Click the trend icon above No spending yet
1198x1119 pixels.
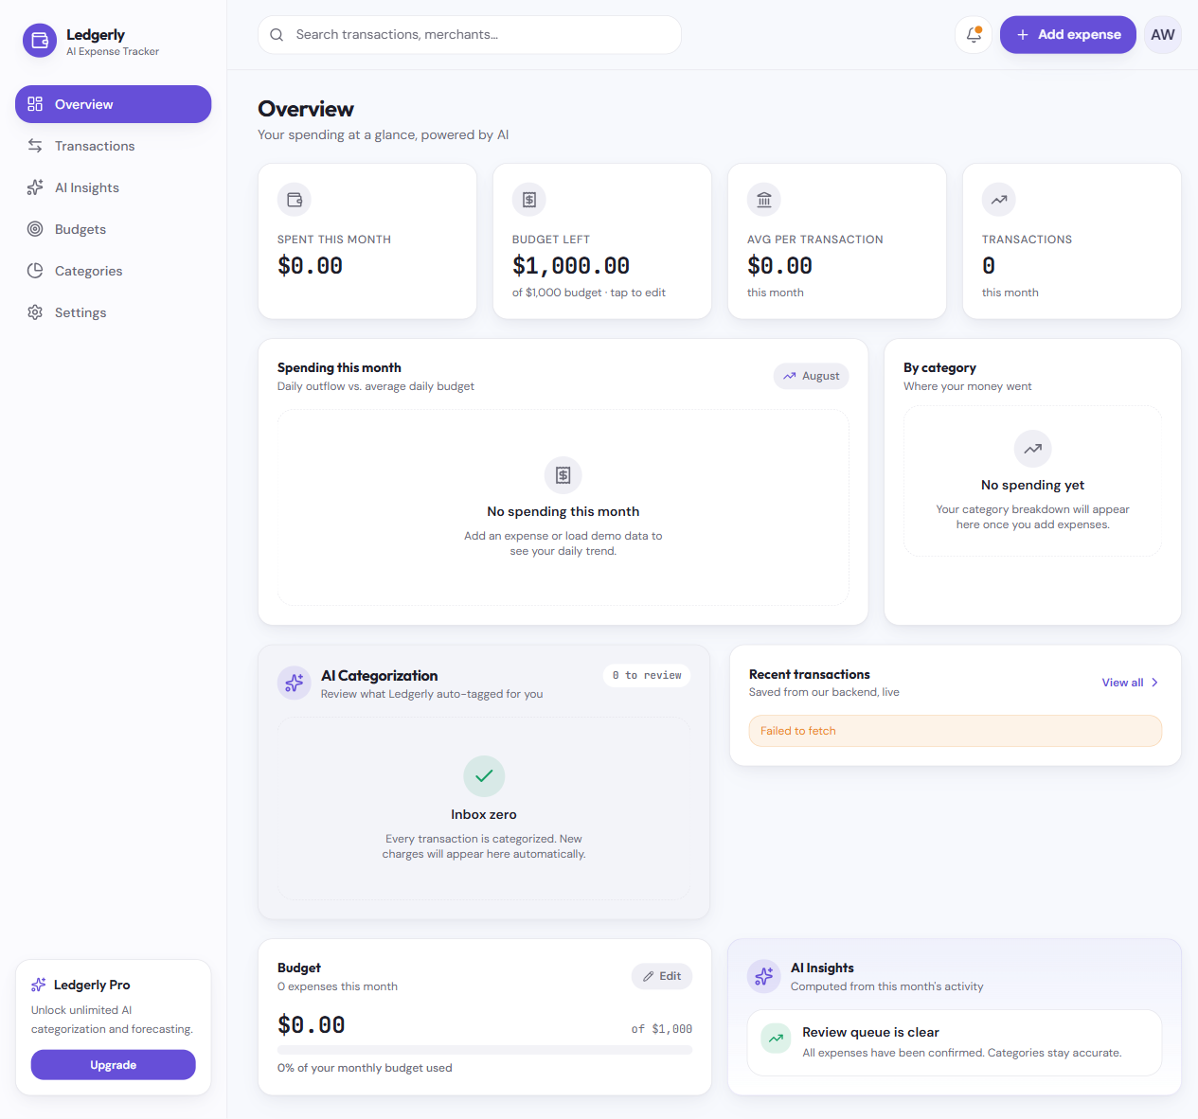coord(1033,449)
